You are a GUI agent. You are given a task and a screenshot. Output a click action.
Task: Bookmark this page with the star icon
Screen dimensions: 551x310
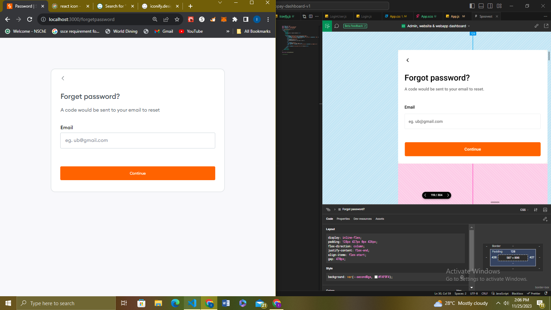pos(177,20)
